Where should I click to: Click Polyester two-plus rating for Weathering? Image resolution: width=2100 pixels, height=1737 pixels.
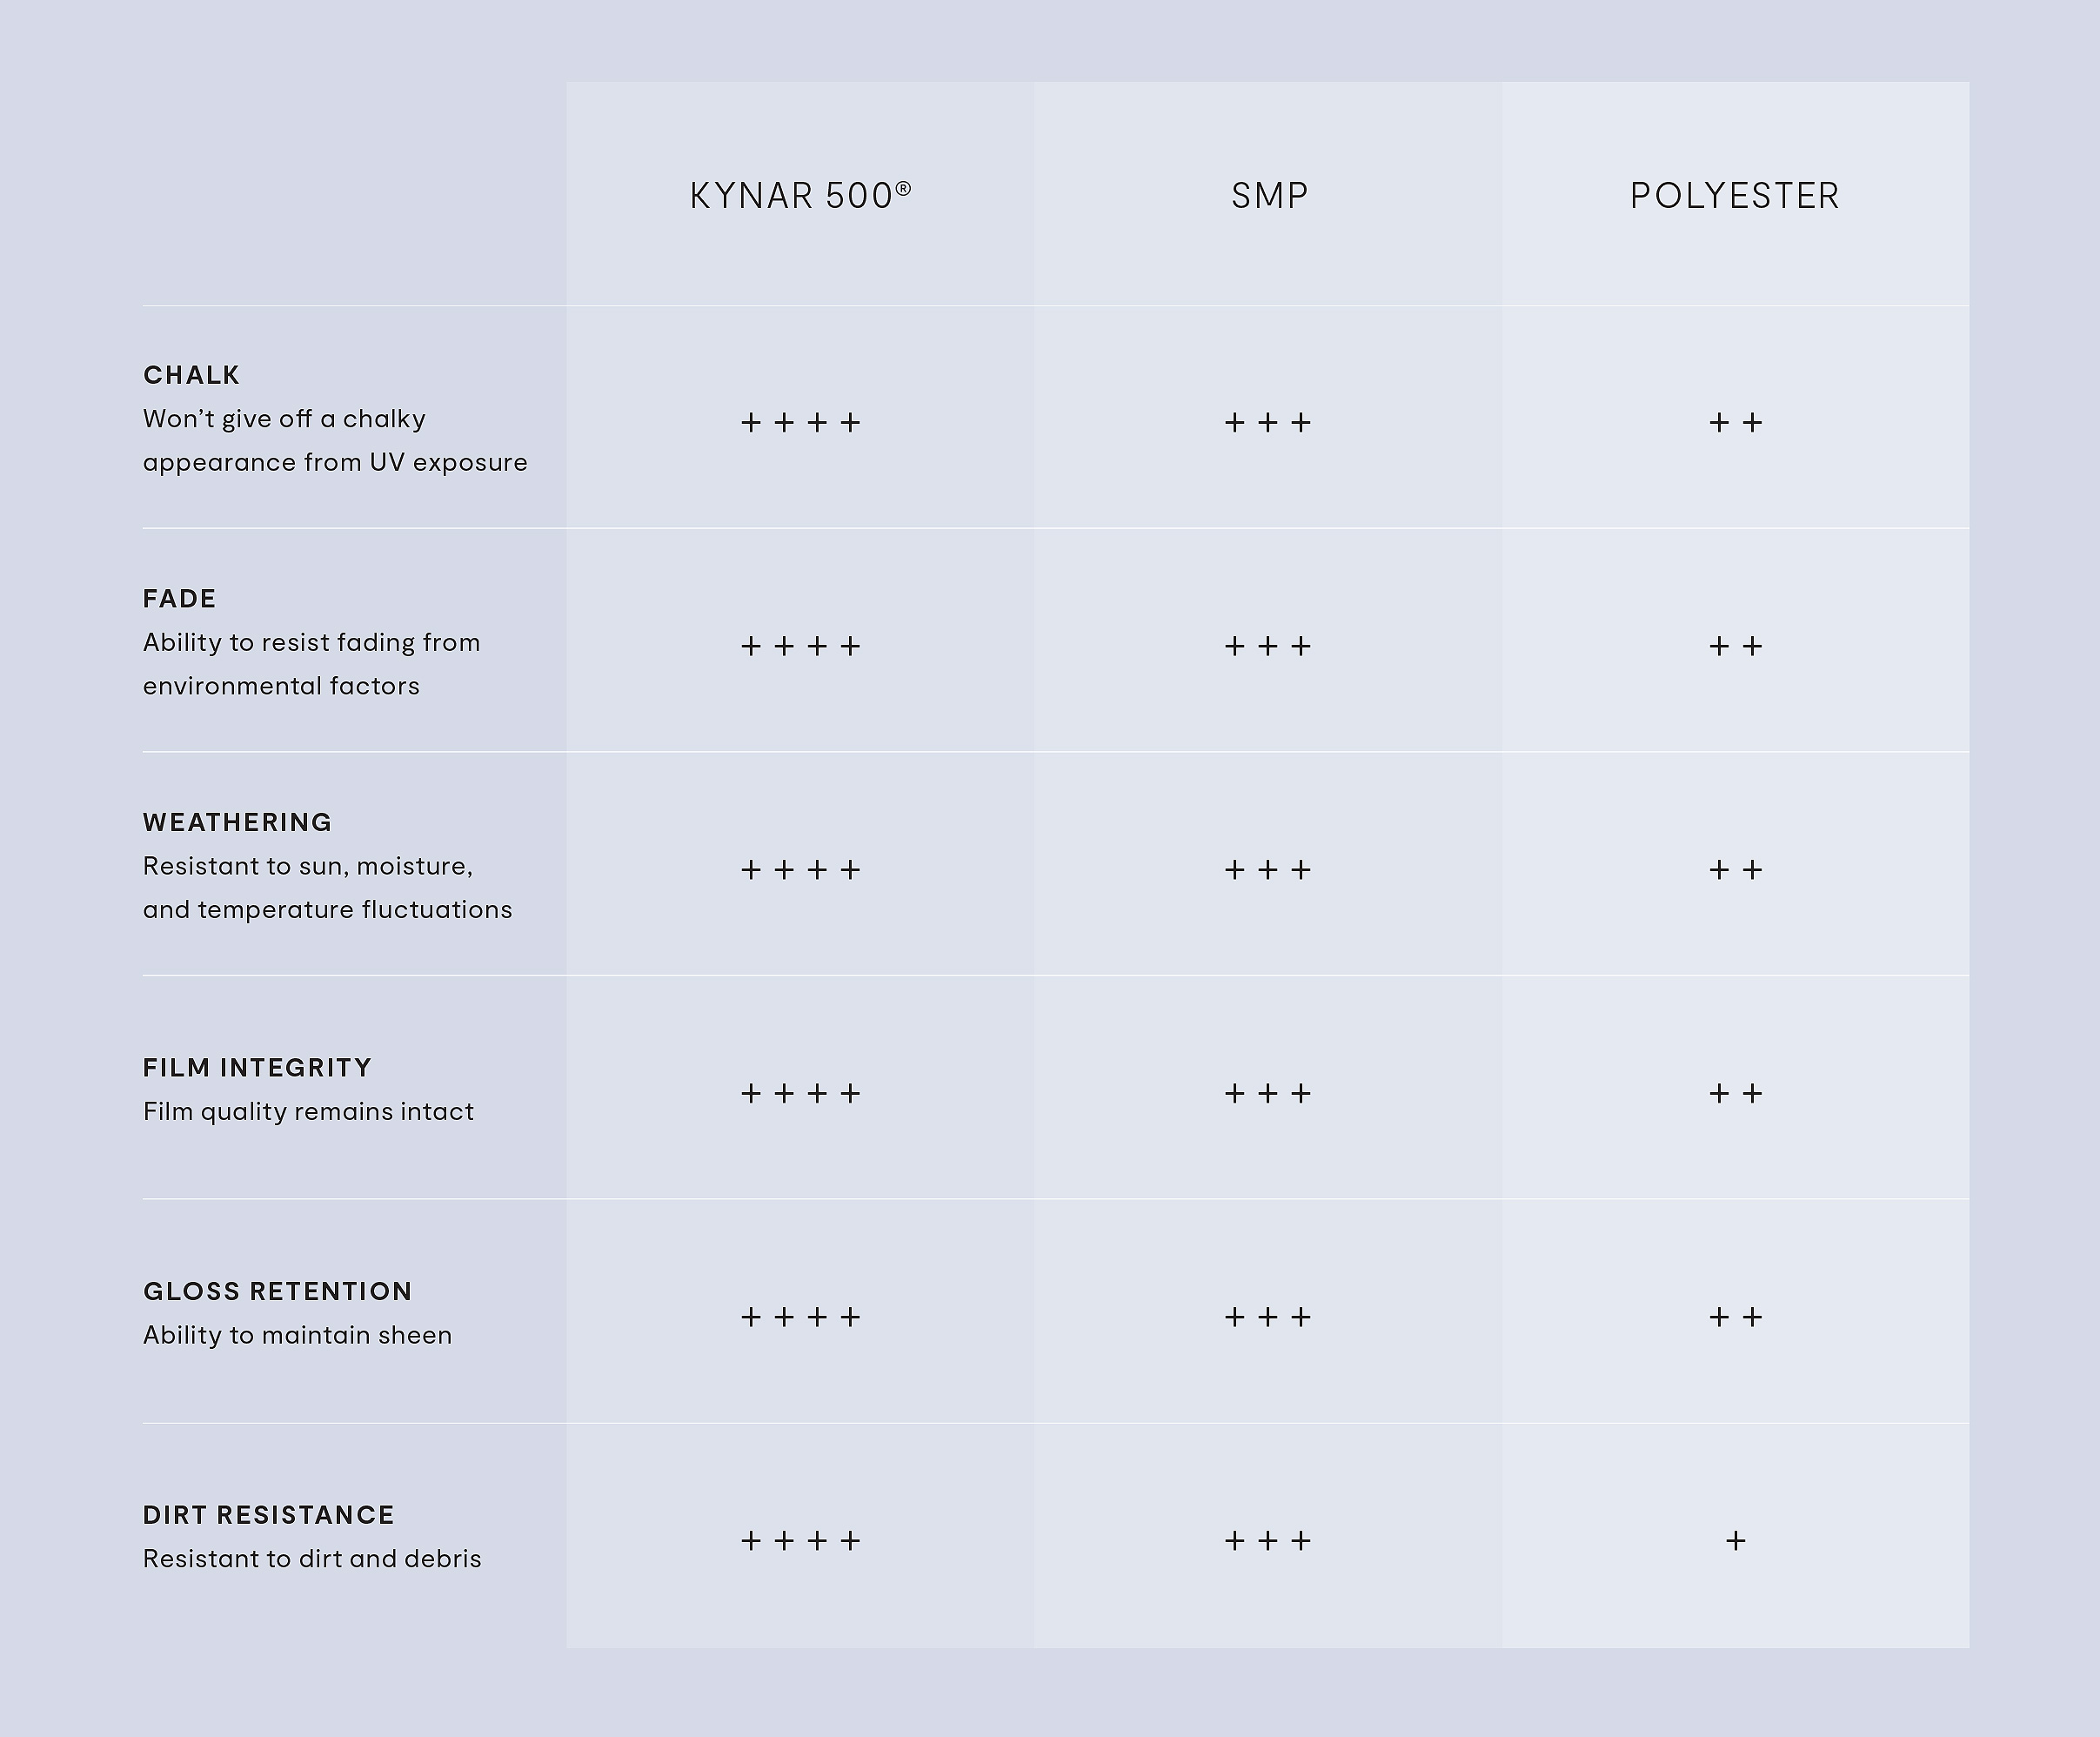(1736, 869)
